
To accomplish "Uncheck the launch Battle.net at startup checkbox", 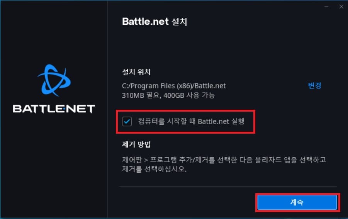I will tap(127, 121).
